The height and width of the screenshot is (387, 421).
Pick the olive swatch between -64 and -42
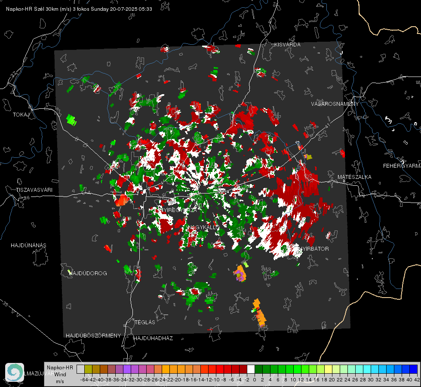[x=88, y=369]
